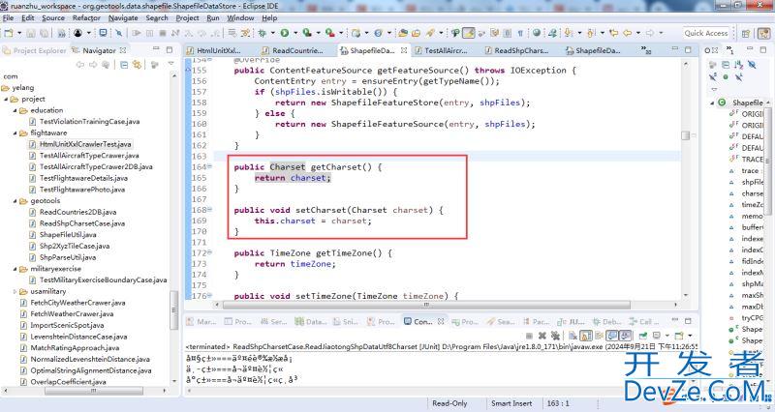Click the Markers tab in bottom panel
This screenshot has height=412, width=775.
201,322
